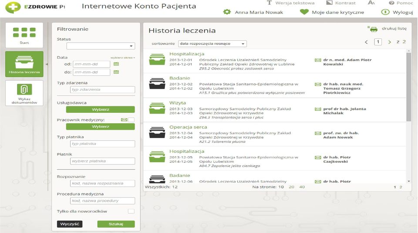Image resolution: width=418 pixels, height=233 pixels.
Task: Click the text Z95.2 Obecność protez zastawek serca
Action: click(236, 69)
